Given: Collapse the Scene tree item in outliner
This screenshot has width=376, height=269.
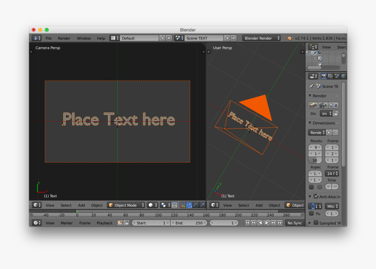Looking at the screenshot, I should click(x=307, y=52).
